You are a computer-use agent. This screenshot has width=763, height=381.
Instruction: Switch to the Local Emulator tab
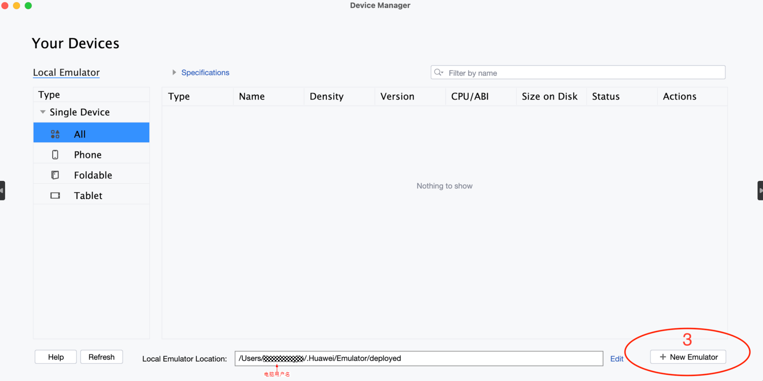pos(66,73)
